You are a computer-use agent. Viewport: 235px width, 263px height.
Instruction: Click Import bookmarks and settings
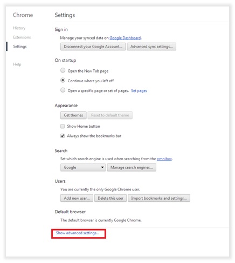[159, 198]
